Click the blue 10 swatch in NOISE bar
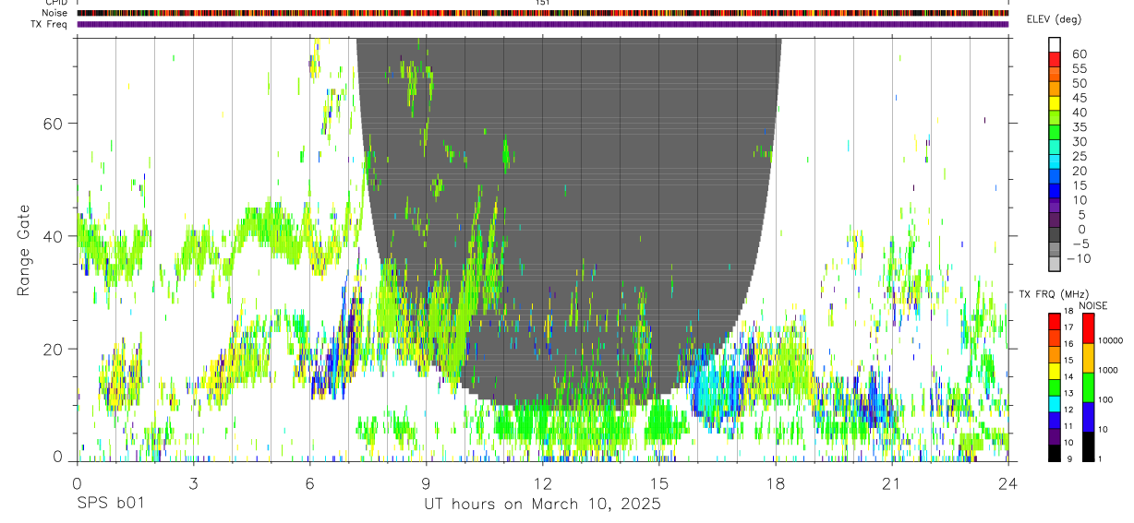Viewport: 1134px width, 523px height. click(1089, 417)
